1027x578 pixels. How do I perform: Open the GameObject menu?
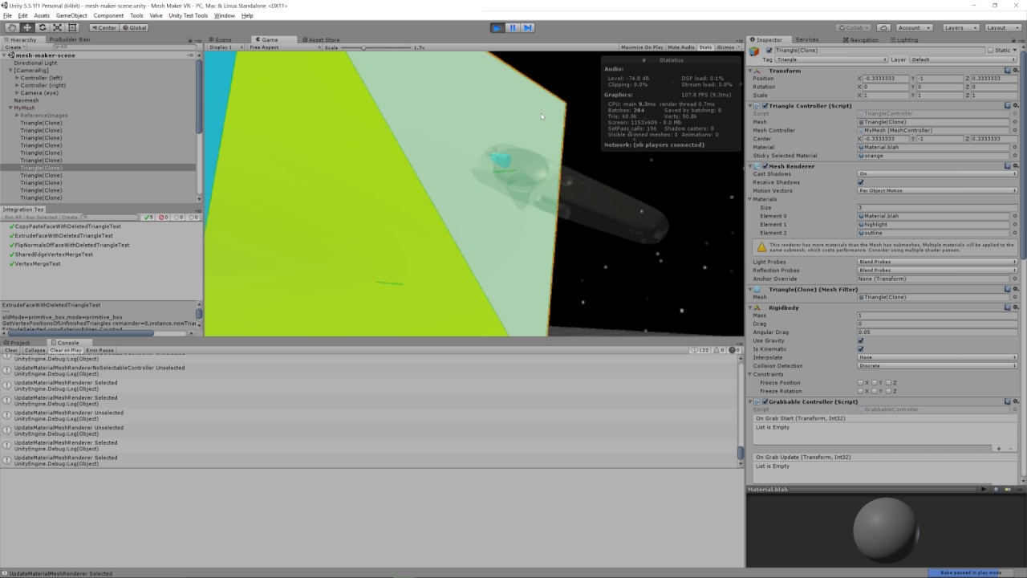coord(72,14)
